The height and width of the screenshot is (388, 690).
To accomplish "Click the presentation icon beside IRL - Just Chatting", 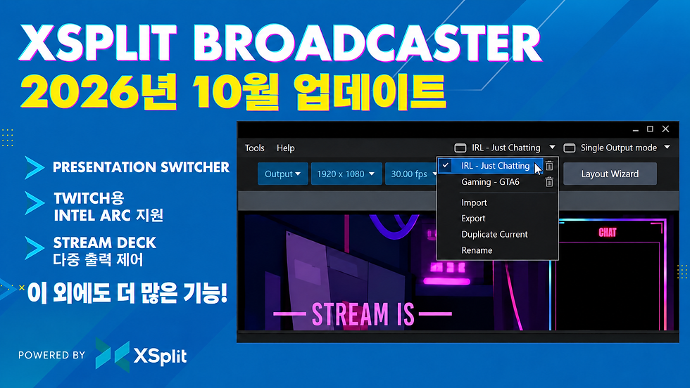I will pos(460,148).
